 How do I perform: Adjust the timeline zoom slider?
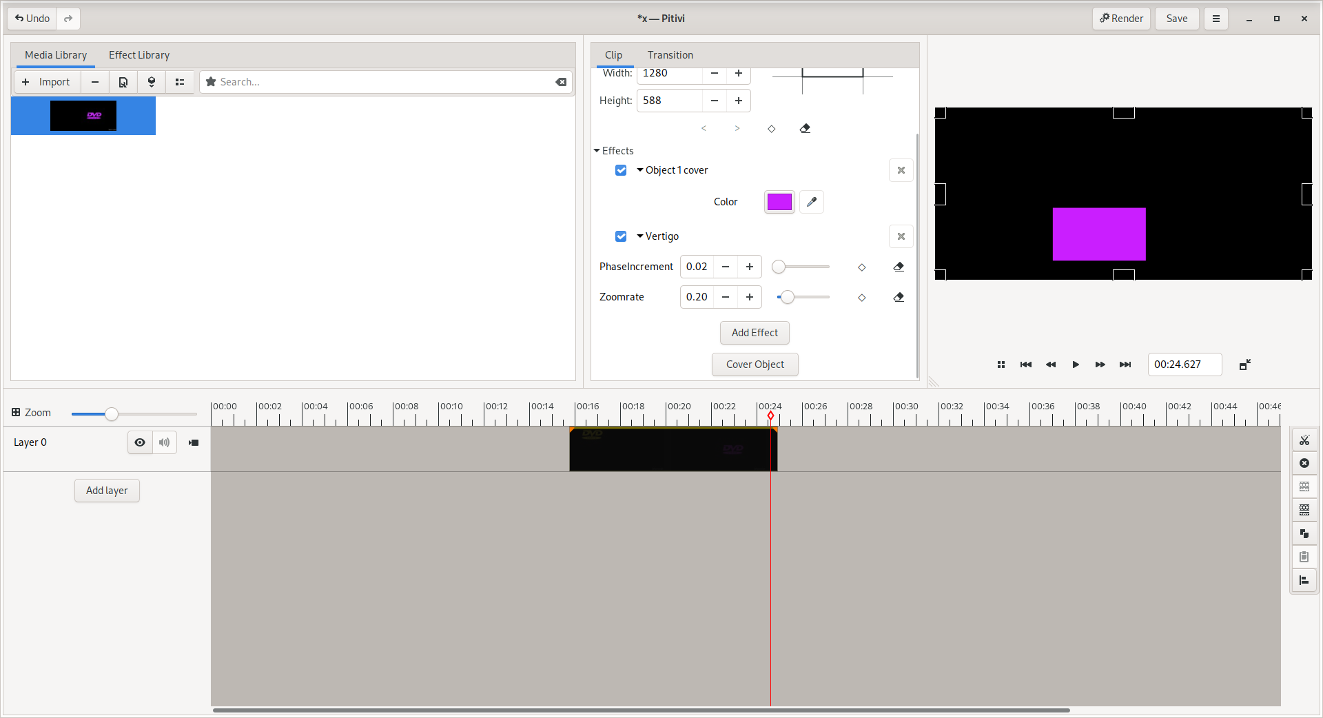[134, 414]
